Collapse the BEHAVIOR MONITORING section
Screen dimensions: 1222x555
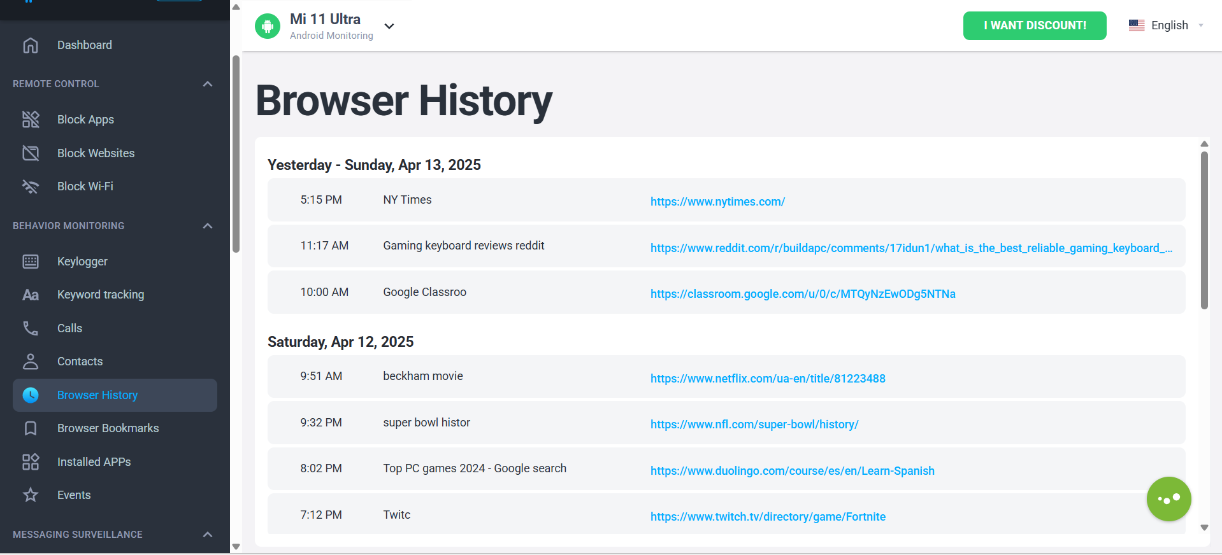pos(207,226)
